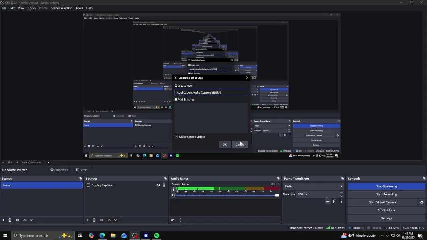Screen dimensions: 427x240
Task: Add a new source with Sources plus icon
Action: 88,220
